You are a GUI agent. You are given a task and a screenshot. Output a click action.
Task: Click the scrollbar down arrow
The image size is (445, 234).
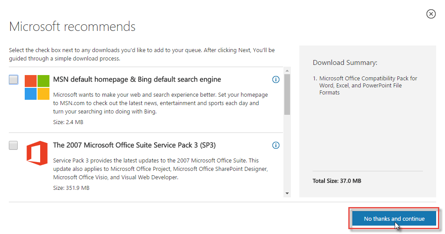click(287, 193)
